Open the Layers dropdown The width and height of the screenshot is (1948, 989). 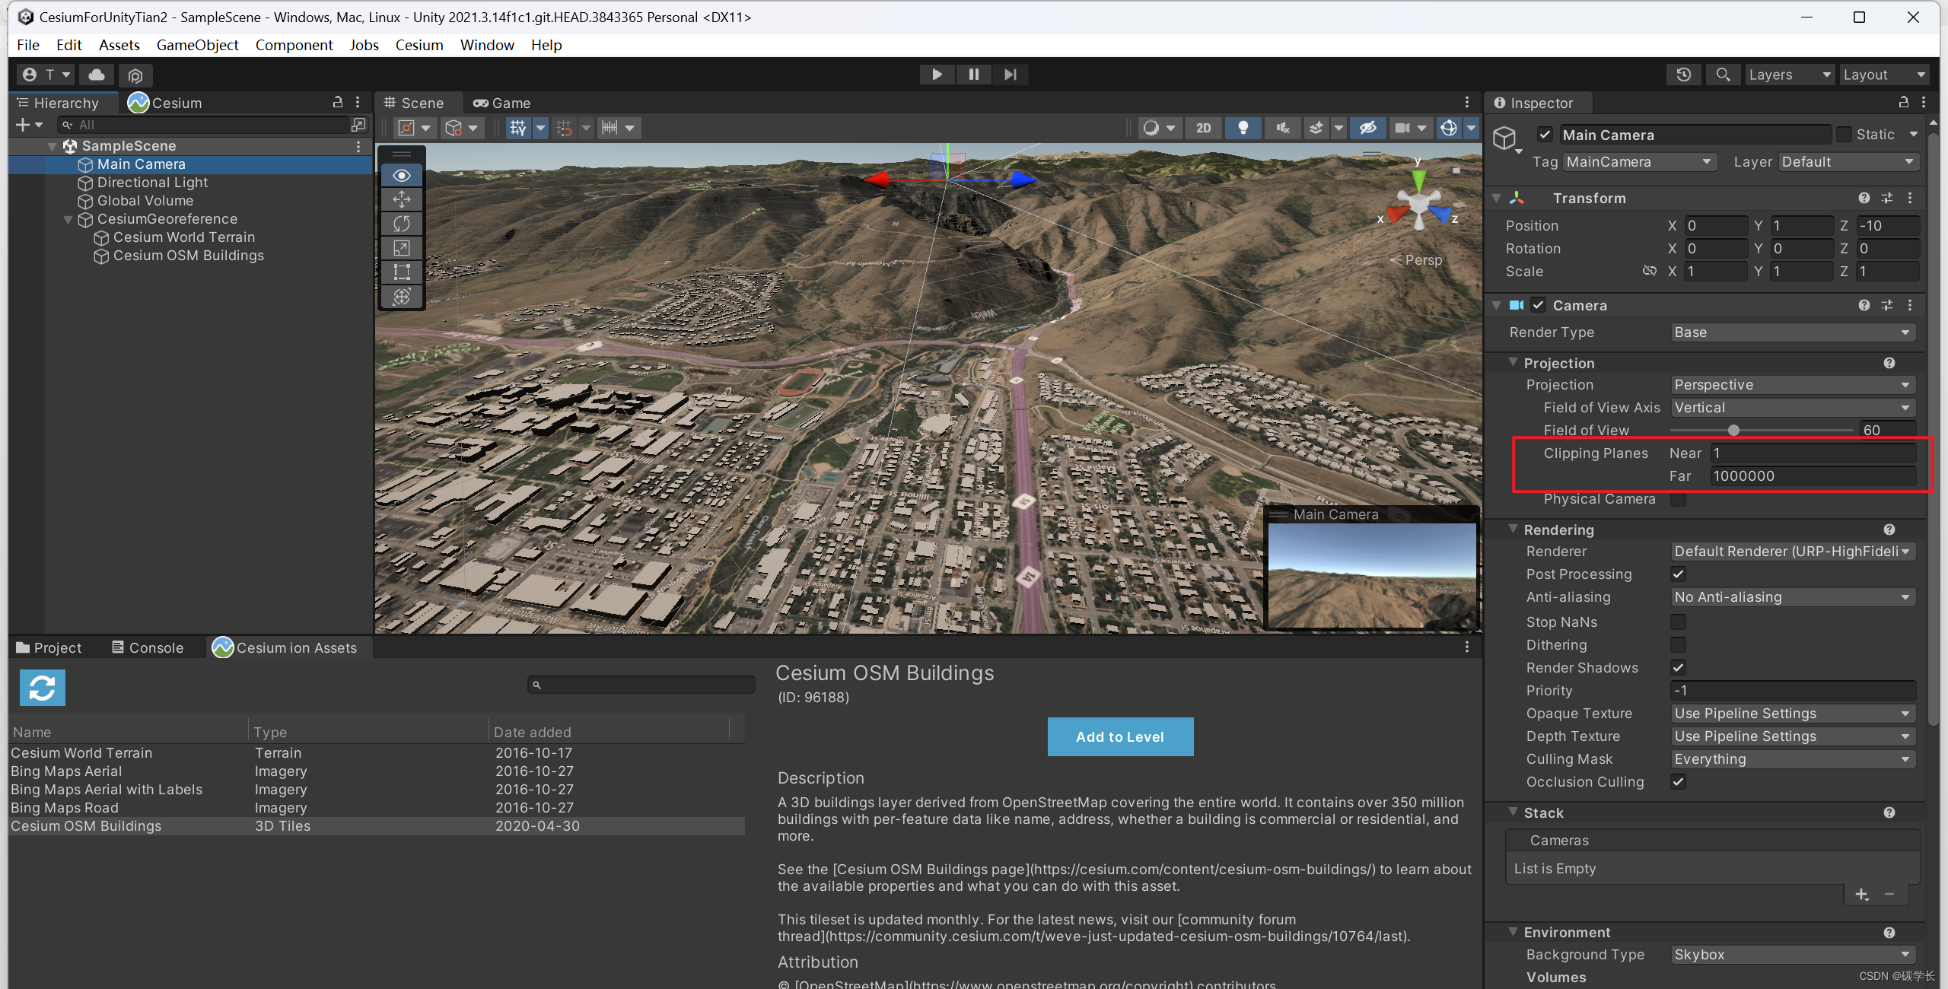[1788, 75]
